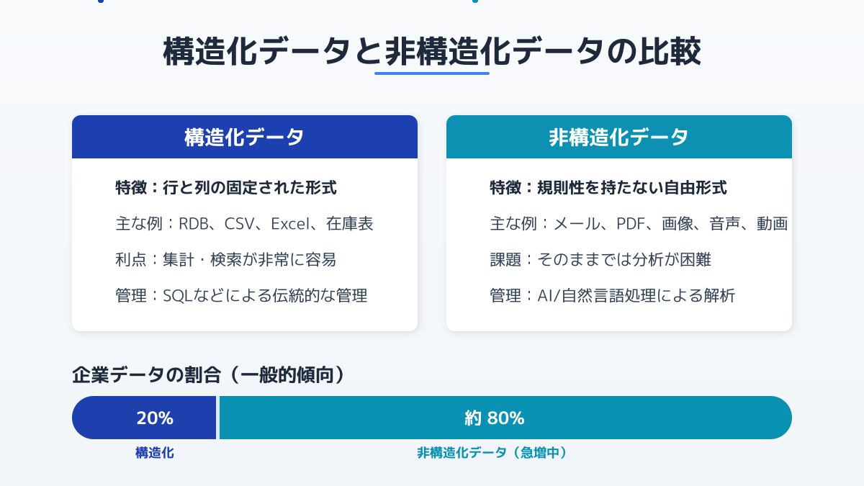Click the RDB、CSV、Excel examples line

(244, 224)
